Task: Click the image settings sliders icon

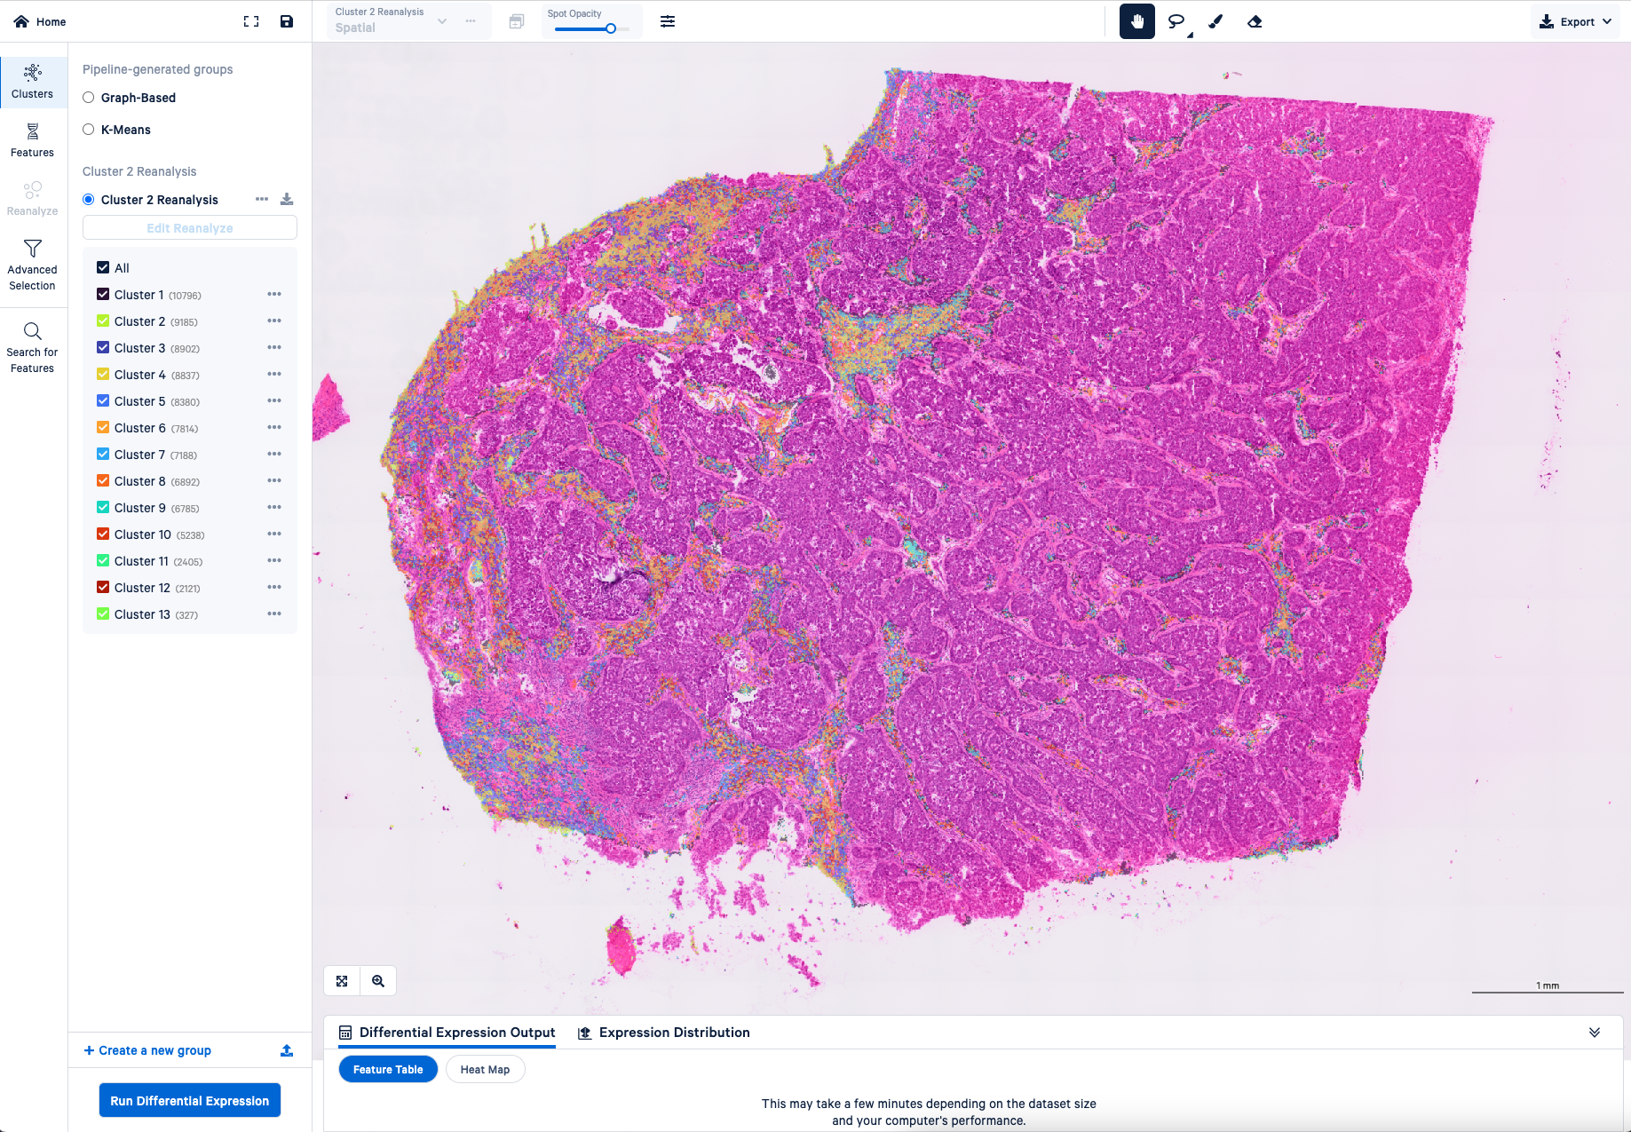Action: pos(668,20)
